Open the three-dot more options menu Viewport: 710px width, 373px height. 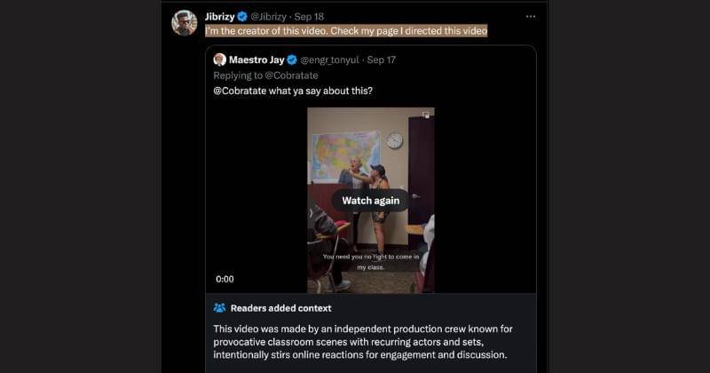point(530,16)
